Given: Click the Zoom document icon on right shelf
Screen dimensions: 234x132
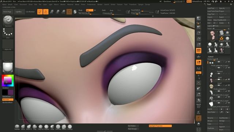Looking at the screenshot, I should [x=199, y=33].
